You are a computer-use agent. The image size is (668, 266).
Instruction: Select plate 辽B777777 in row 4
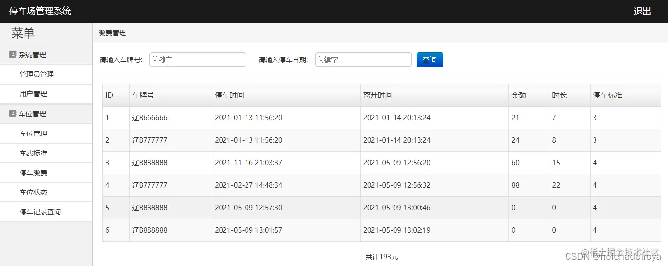pyautogui.click(x=150, y=185)
